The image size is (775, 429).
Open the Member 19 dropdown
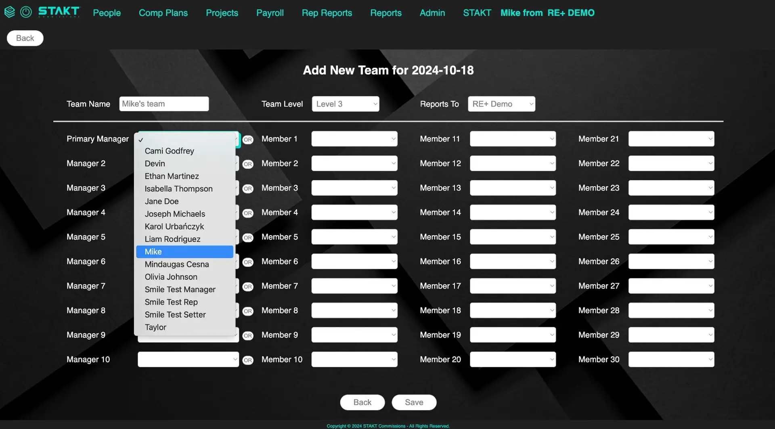point(513,335)
